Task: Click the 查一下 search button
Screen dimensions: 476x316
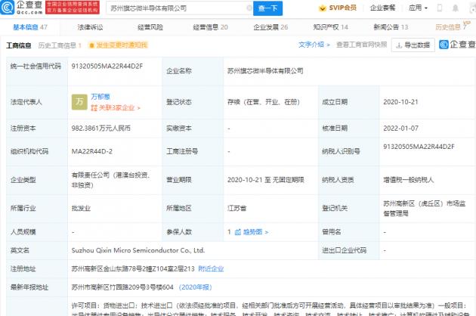Action: pyautogui.click(x=267, y=8)
